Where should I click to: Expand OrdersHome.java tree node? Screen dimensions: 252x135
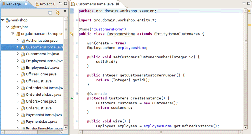18,101
